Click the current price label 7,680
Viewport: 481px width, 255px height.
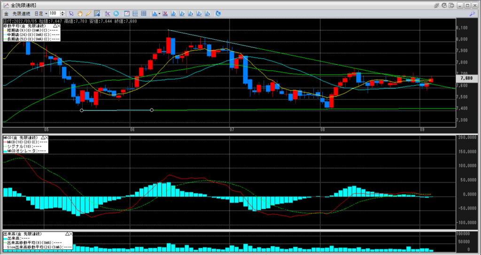(x=466, y=78)
